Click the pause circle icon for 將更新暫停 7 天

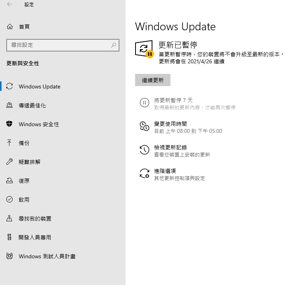point(145,103)
